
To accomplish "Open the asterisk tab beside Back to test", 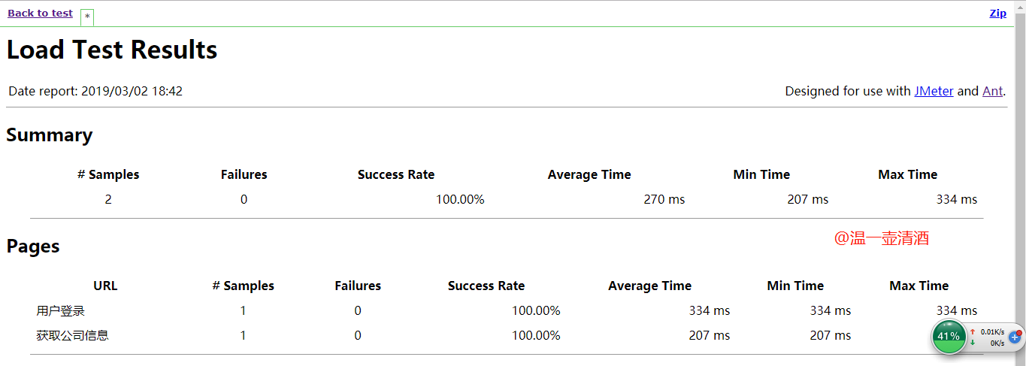I will click(87, 17).
